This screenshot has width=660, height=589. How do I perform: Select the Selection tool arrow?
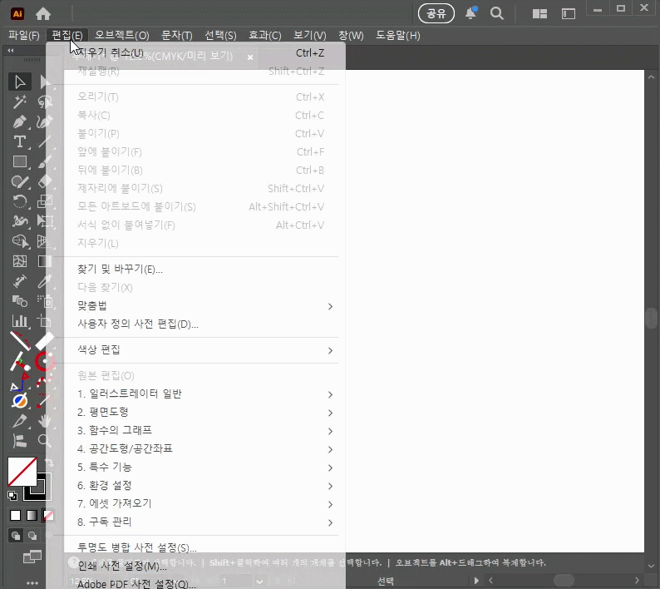20,82
